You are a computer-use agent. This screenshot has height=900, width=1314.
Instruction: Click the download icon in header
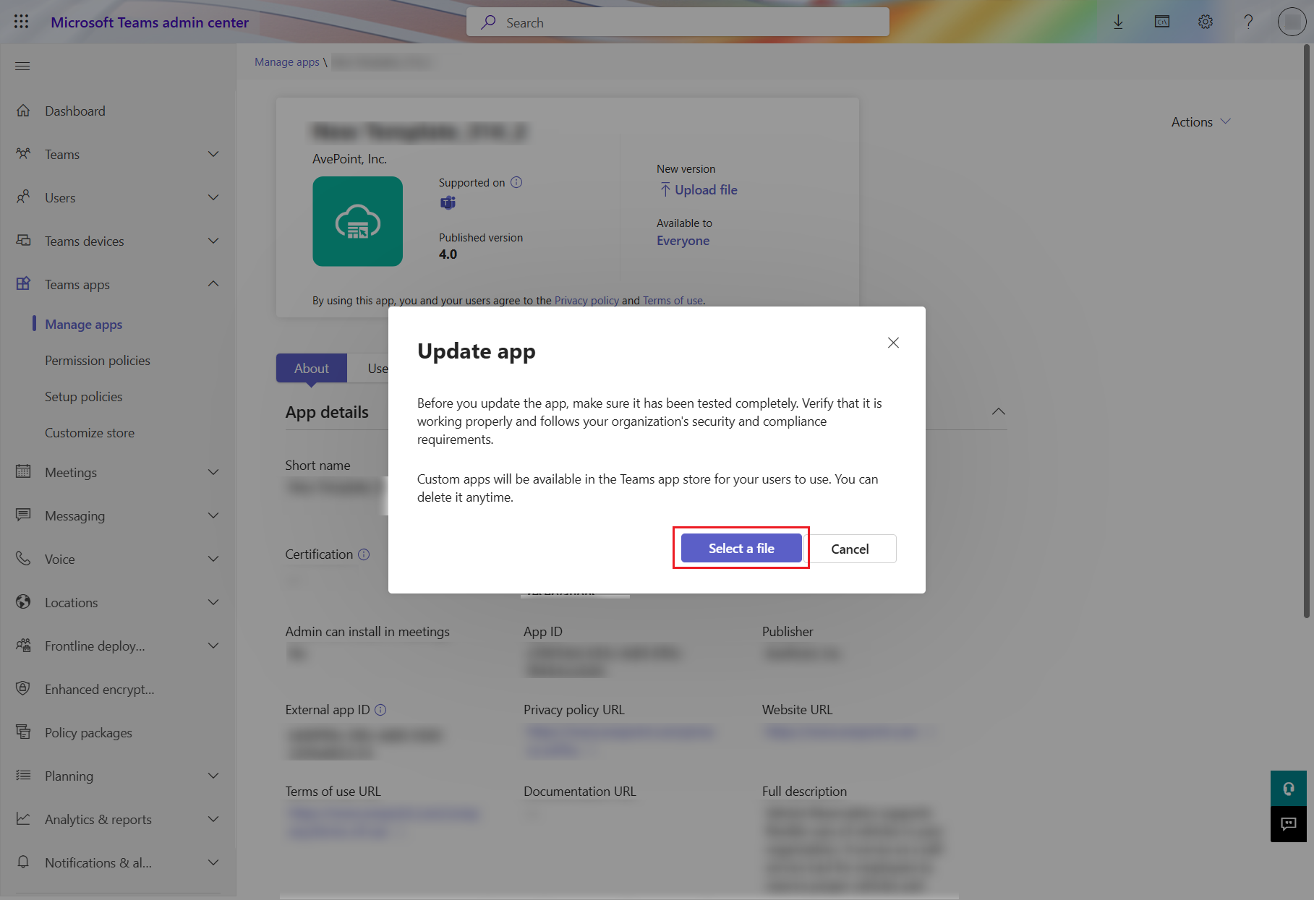click(1118, 22)
